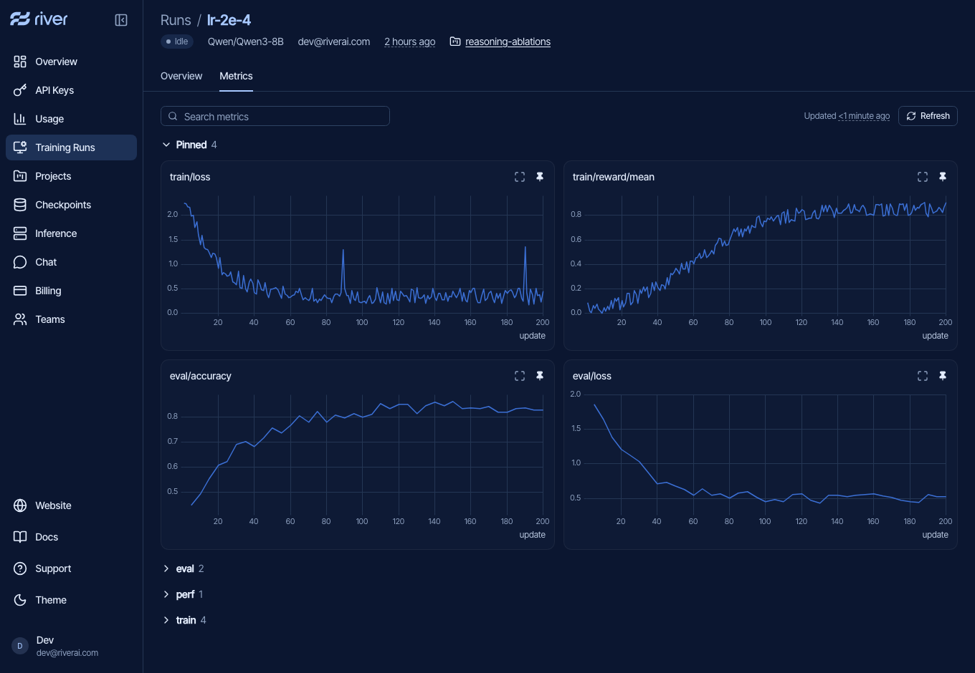Collapse the sidebar panel icon

pyautogui.click(x=121, y=20)
